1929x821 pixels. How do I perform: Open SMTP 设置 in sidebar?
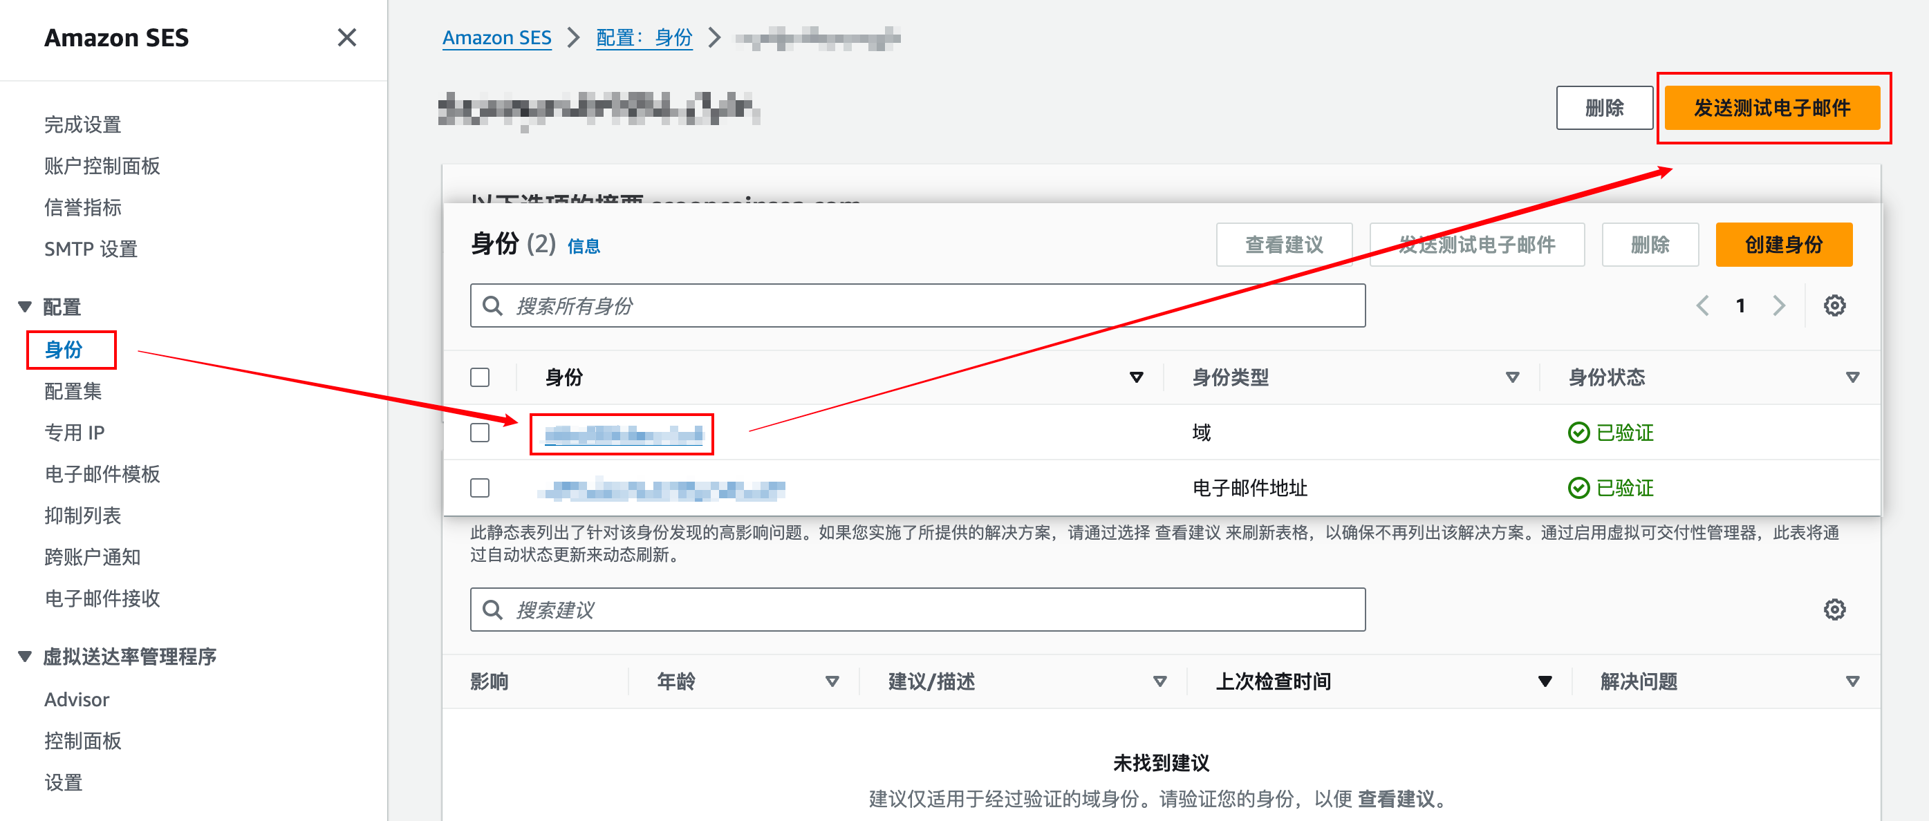(x=91, y=249)
